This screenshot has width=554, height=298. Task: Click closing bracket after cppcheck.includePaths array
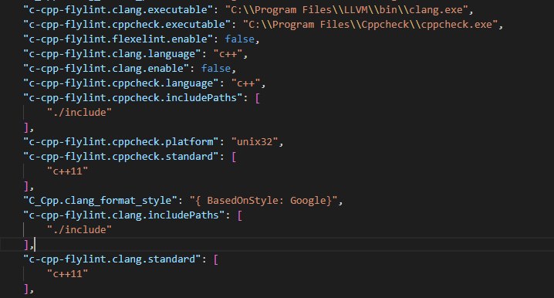tap(26, 127)
